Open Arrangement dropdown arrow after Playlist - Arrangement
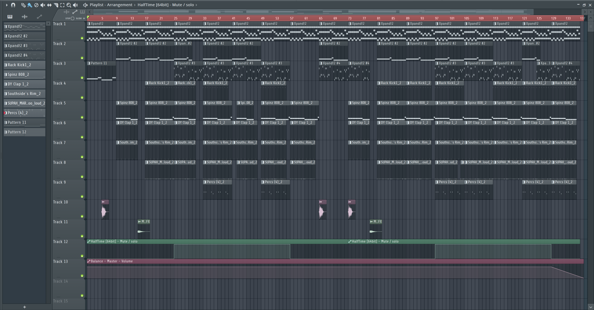Image resolution: width=594 pixels, height=310 pixels. pos(135,5)
